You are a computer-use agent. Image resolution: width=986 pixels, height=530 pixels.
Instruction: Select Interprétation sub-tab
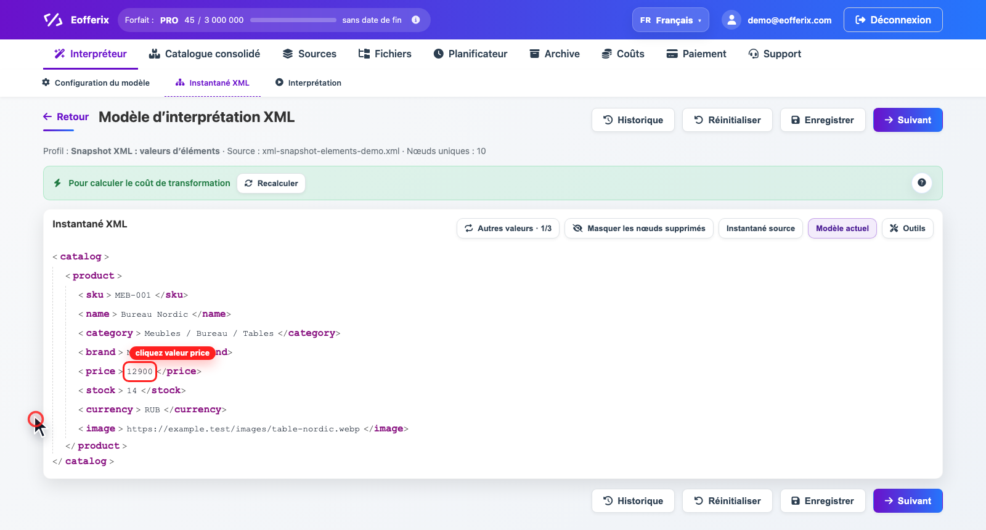pyautogui.click(x=308, y=83)
